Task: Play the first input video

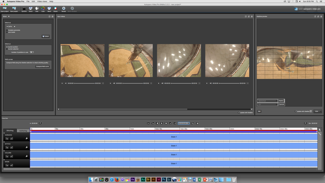Action: [62, 83]
